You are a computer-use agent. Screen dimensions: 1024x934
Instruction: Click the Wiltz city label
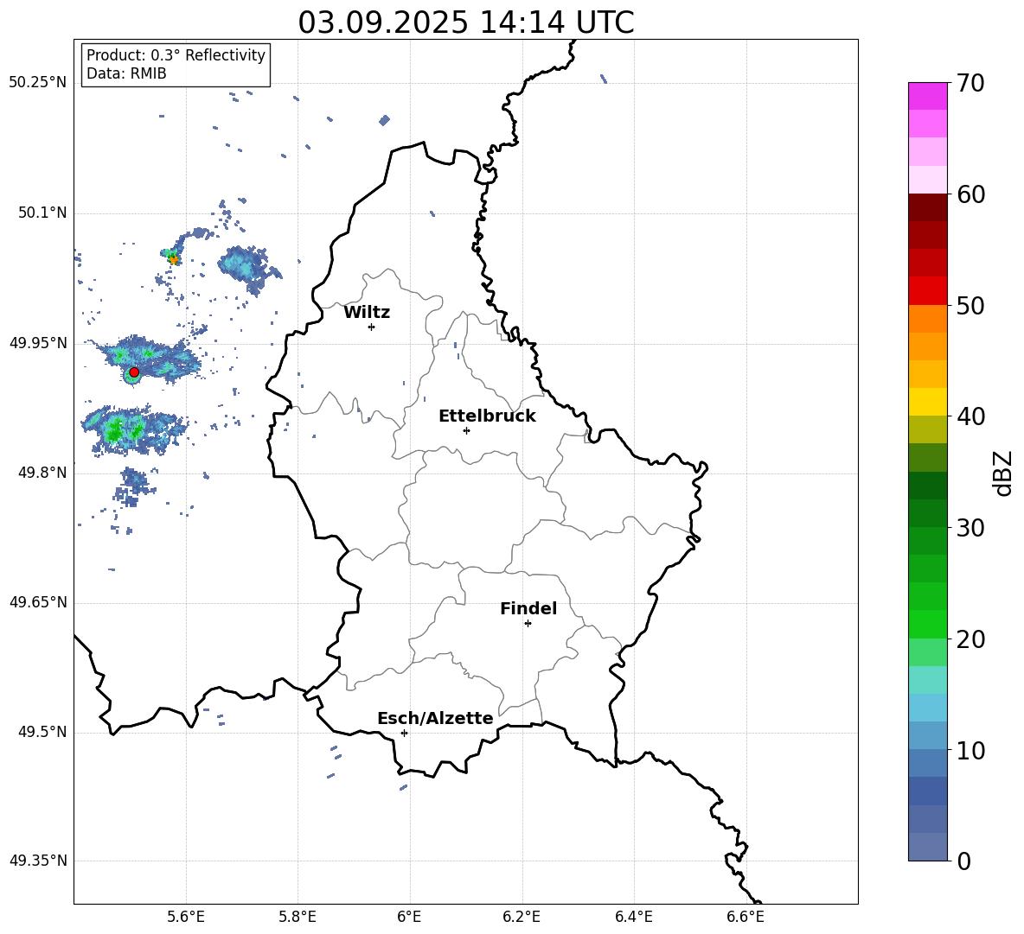367,313
